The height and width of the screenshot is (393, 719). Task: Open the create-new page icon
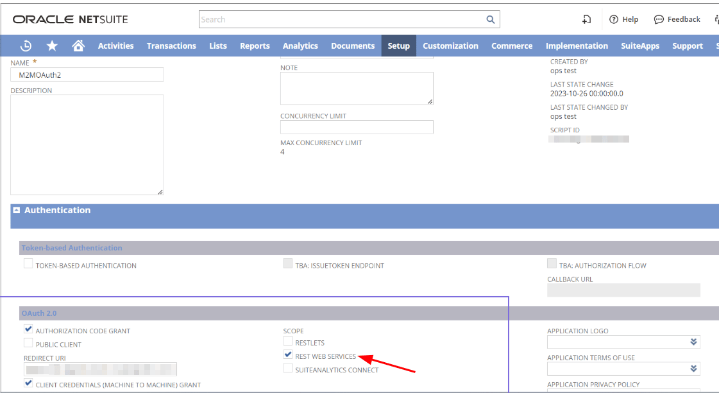586,19
